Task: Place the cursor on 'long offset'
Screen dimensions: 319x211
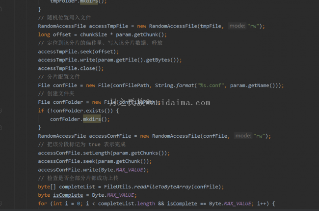Action: tap(54, 34)
